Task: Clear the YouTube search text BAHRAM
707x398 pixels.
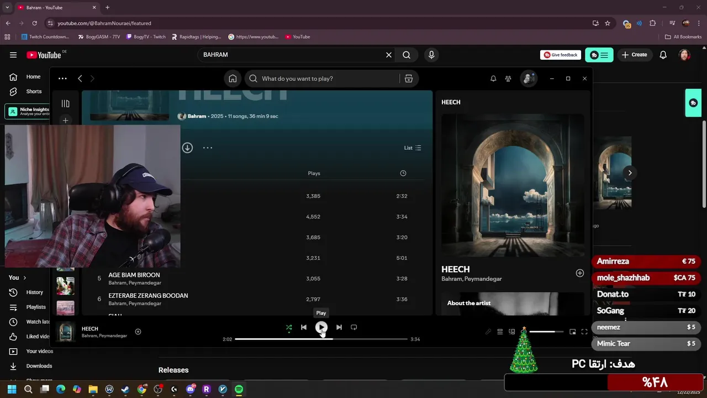Action: click(389, 55)
